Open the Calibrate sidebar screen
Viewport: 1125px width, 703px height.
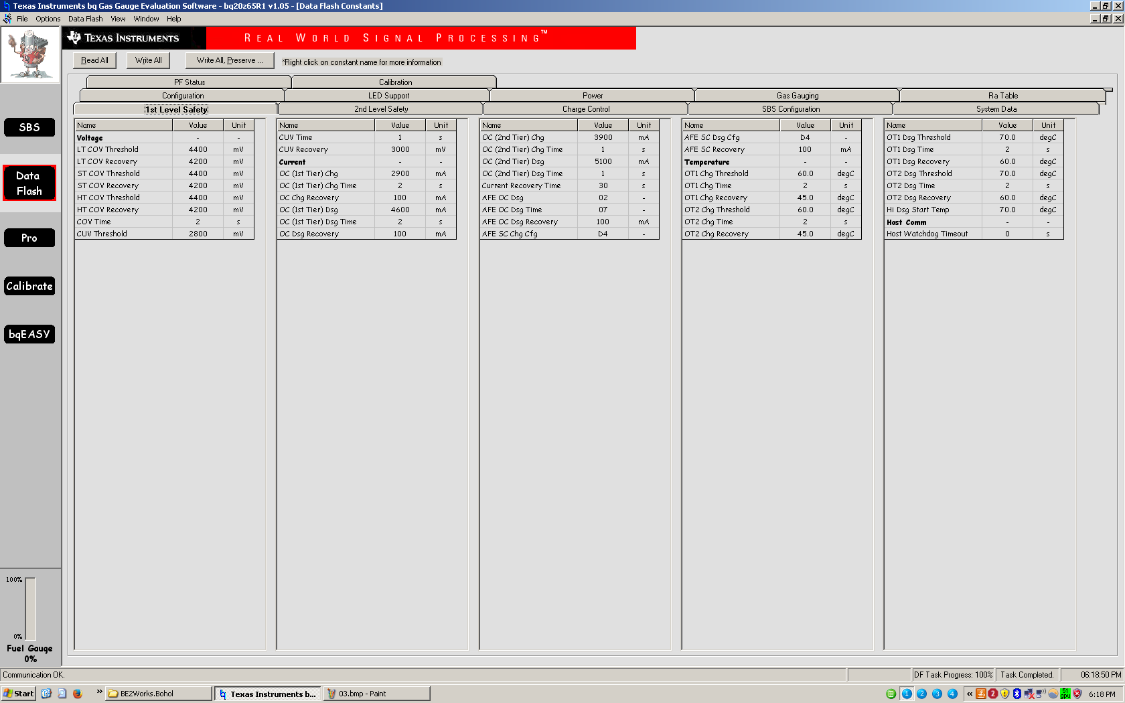tap(29, 286)
